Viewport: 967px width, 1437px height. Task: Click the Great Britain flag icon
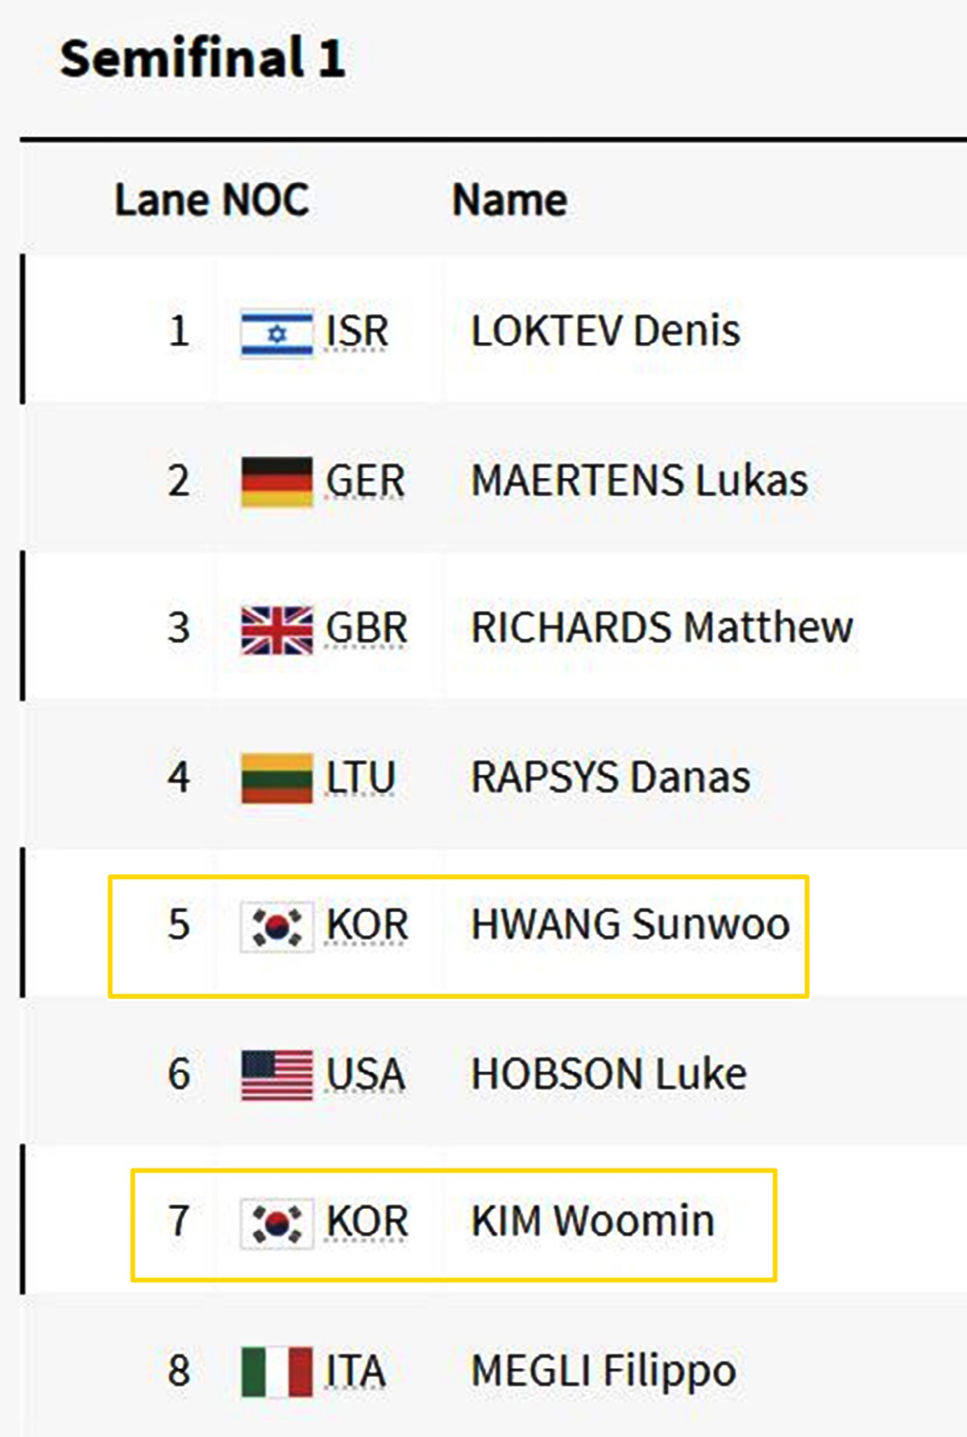point(276,629)
